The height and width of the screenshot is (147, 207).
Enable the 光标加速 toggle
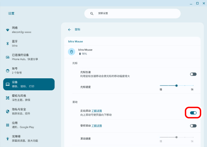pyautogui.click(x=193, y=74)
